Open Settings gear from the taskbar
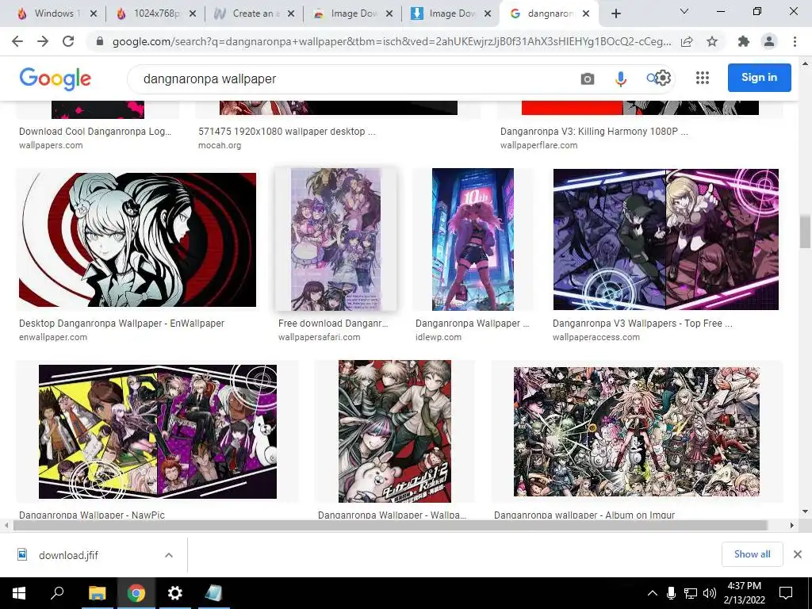This screenshot has height=609, width=812. [x=175, y=593]
